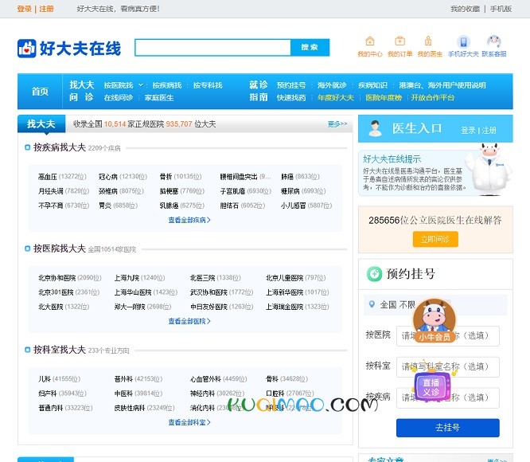
Task: Open 皮肤性病科 department link
Action: click(130, 408)
